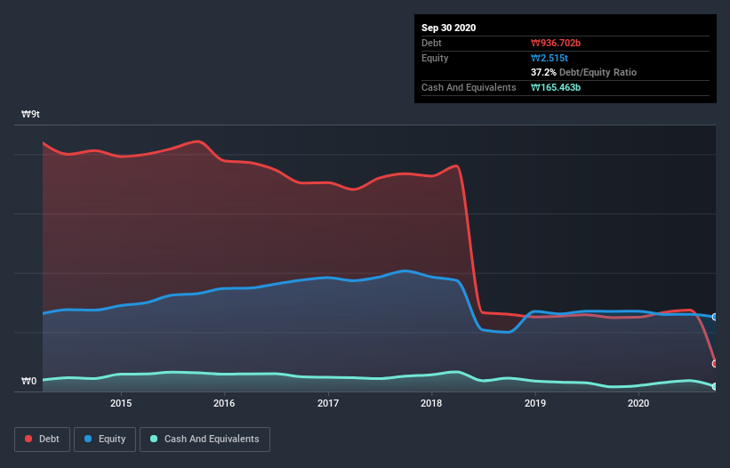The image size is (730, 468).
Task: Click the Debt row label in tooltip
Action: point(431,43)
